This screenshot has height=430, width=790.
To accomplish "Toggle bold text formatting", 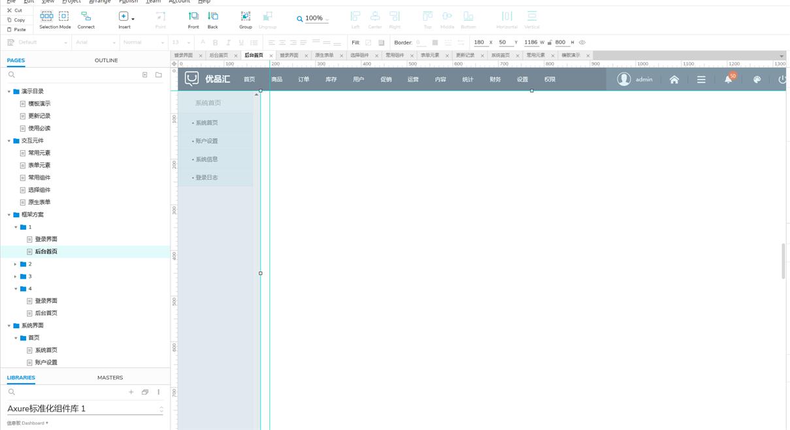I will point(215,42).
